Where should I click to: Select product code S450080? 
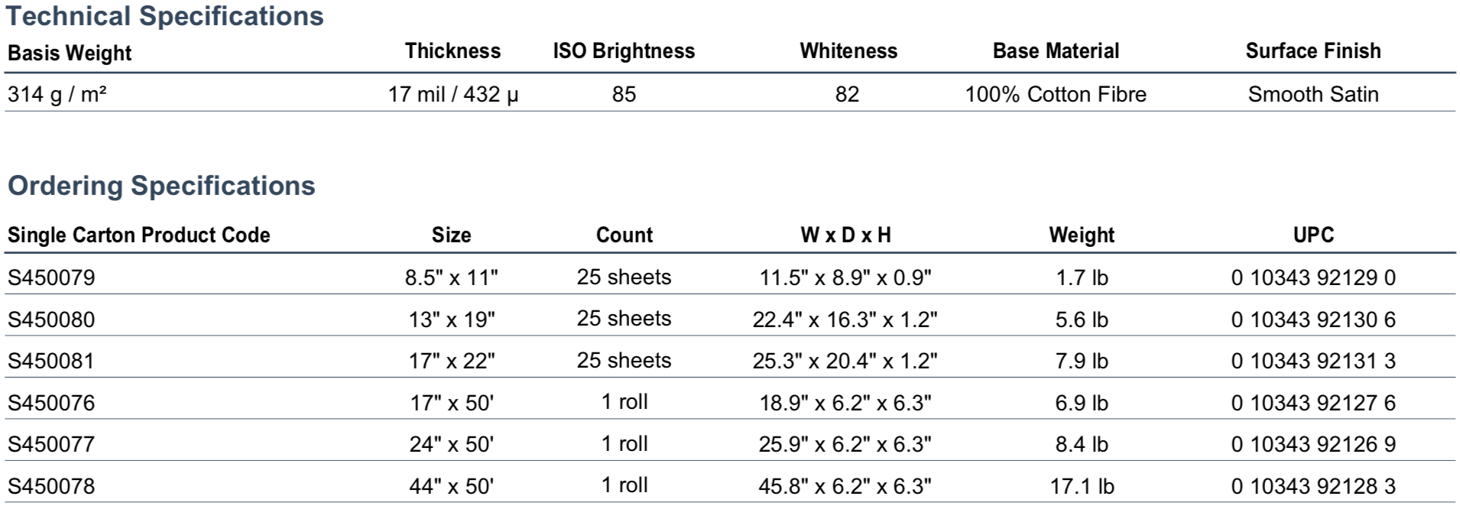[x=51, y=319]
